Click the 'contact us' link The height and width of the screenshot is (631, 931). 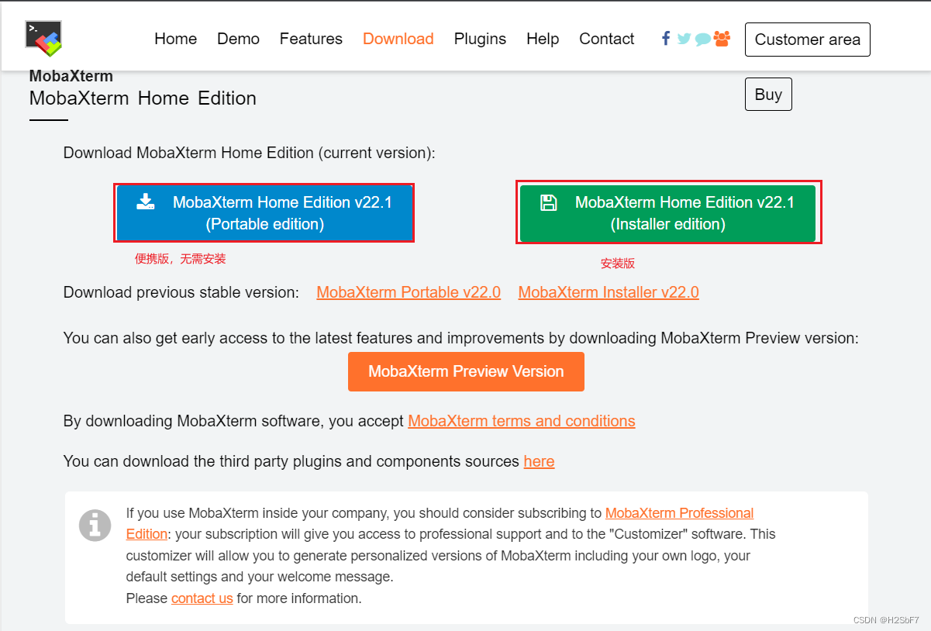click(x=202, y=598)
